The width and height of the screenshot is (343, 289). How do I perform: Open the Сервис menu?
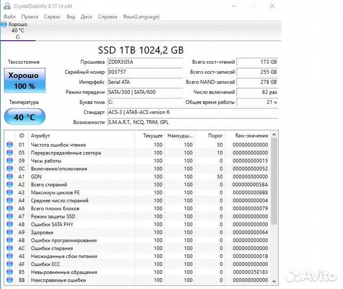[x=52, y=17]
